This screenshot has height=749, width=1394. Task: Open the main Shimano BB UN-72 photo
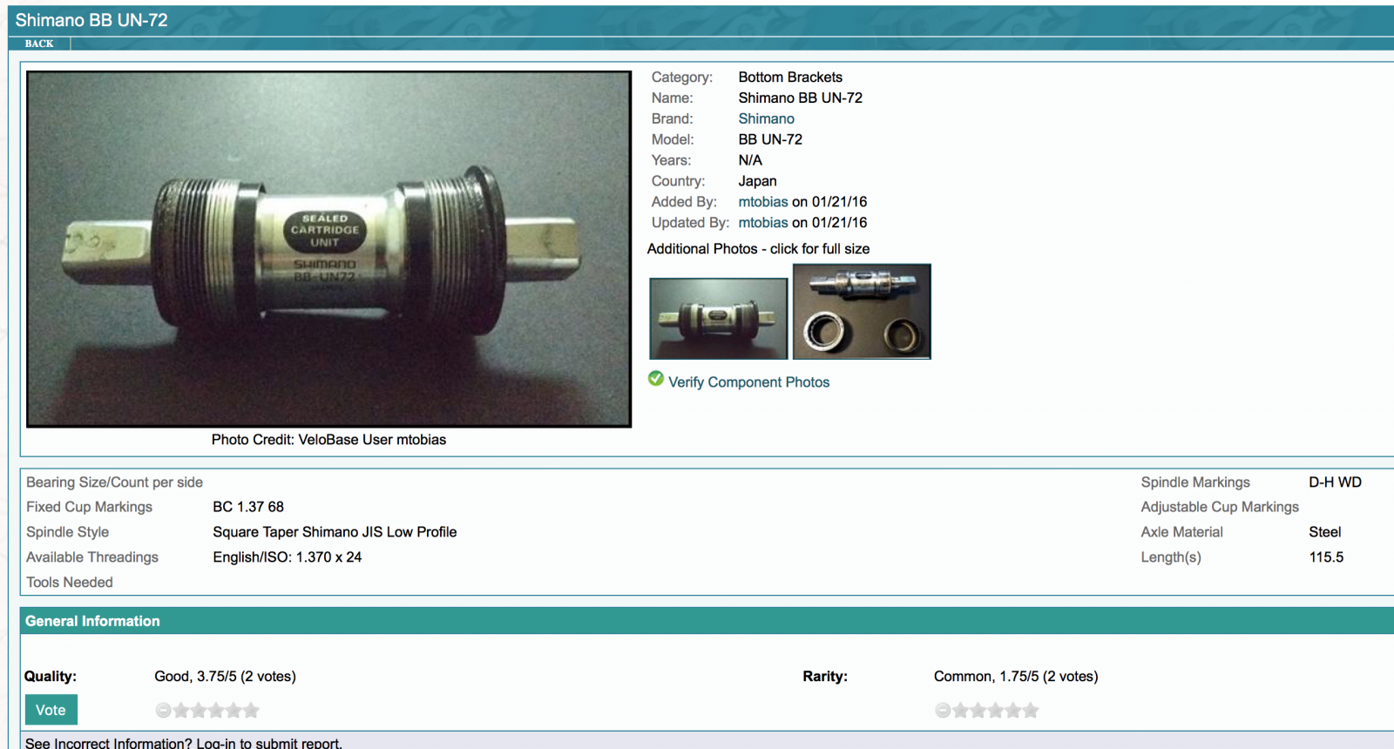pos(328,249)
